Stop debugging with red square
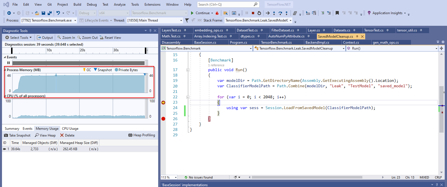The width and height of the screenshot is (447, 187). pos(253,13)
